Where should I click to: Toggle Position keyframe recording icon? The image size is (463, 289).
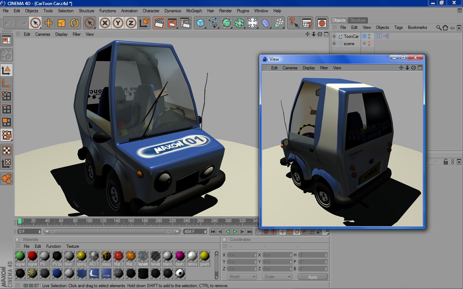tap(283, 232)
